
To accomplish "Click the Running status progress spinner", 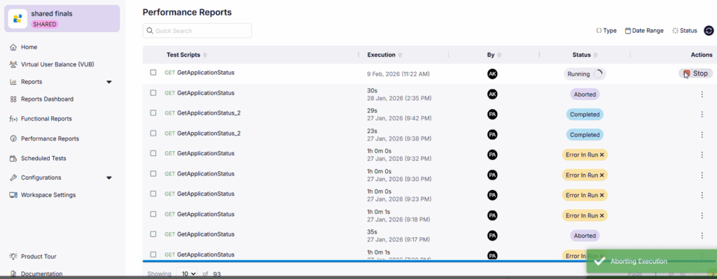I will [598, 74].
